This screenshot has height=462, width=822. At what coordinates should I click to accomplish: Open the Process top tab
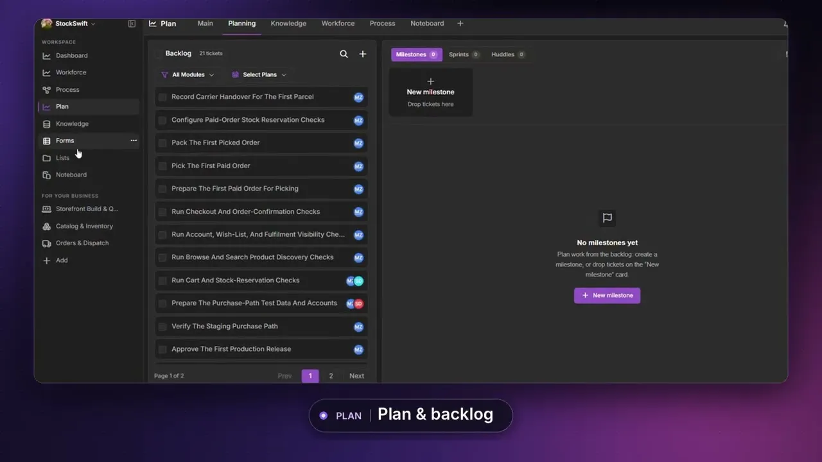coord(382,24)
